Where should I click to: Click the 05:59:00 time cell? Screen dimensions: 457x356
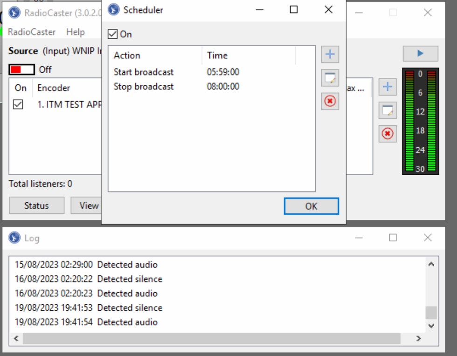[x=223, y=72]
